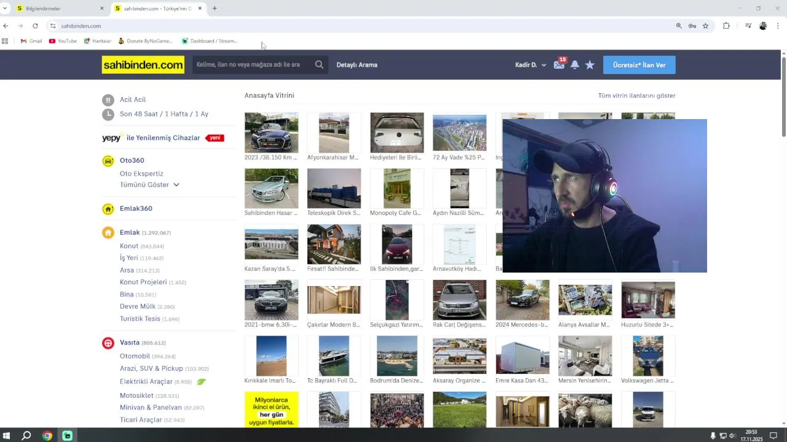Open the 2024 Mercedes-b listing thumbnail
Screen dimensions: 787x442
coord(522,300)
